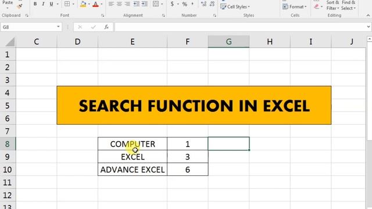Expand the formula bar
This screenshot has width=372, height=209.
coord(369,27)
